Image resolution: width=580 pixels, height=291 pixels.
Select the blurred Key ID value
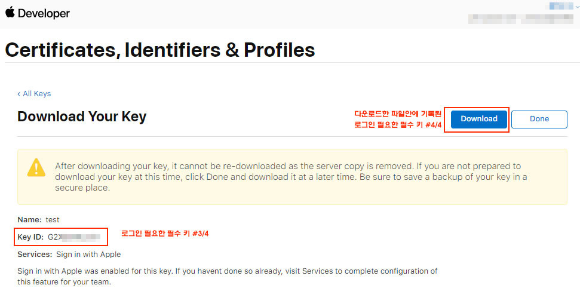coord(74,237)
